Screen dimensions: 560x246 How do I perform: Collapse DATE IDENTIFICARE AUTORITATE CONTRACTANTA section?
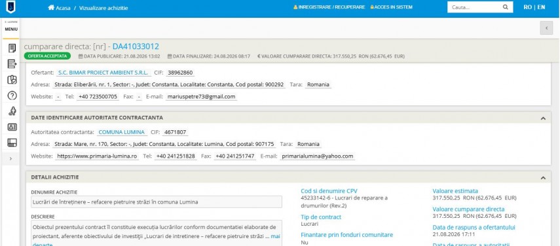pos(543,118)
